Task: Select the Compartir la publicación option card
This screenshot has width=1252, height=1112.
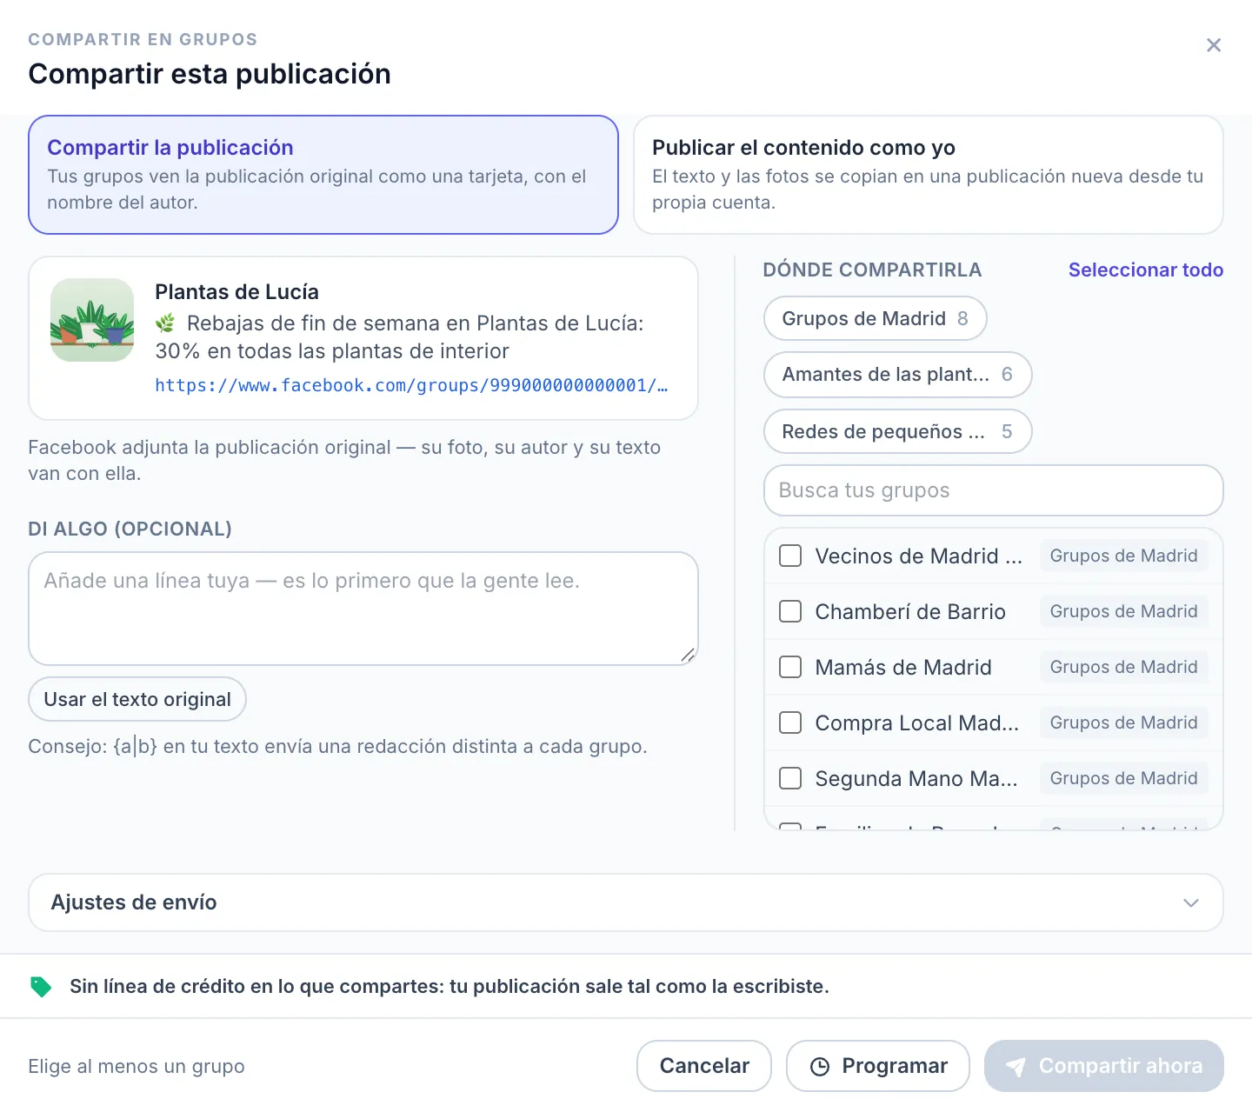Action: [x=323, y=175]
